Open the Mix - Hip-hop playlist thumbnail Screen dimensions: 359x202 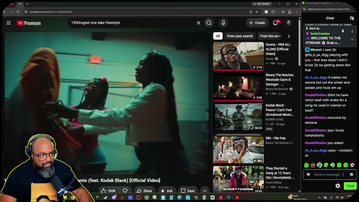(x=238, y=150)
